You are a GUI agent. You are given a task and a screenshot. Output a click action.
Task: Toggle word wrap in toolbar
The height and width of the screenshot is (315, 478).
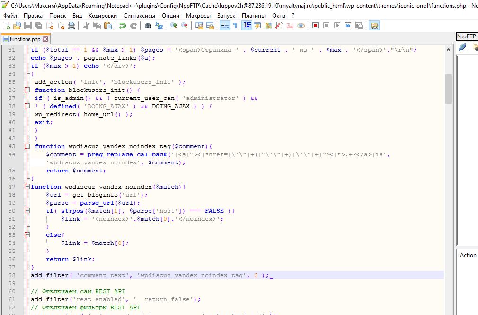(x=225, y=26)
